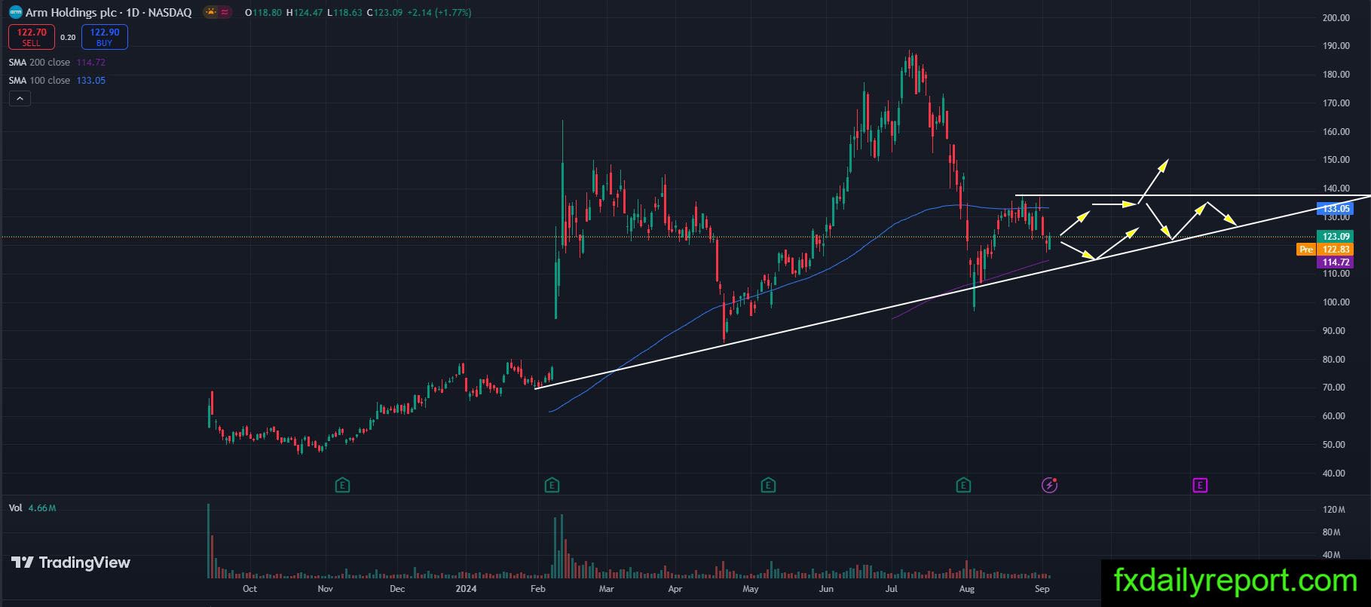Click the Nov label on time axis
The image size is (1371, 607).
(325, 589)
